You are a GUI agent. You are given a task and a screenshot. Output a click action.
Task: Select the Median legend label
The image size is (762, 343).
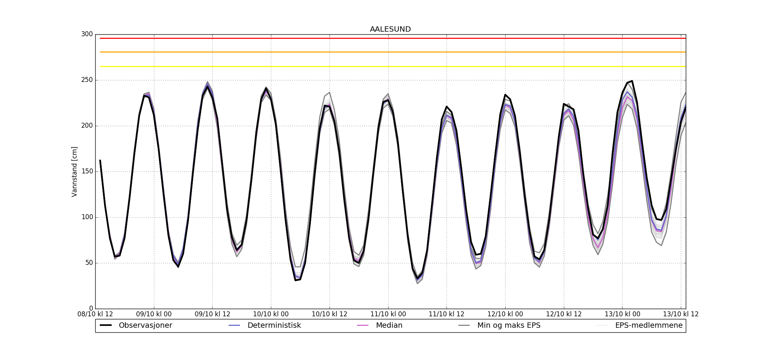click(389, 325)
